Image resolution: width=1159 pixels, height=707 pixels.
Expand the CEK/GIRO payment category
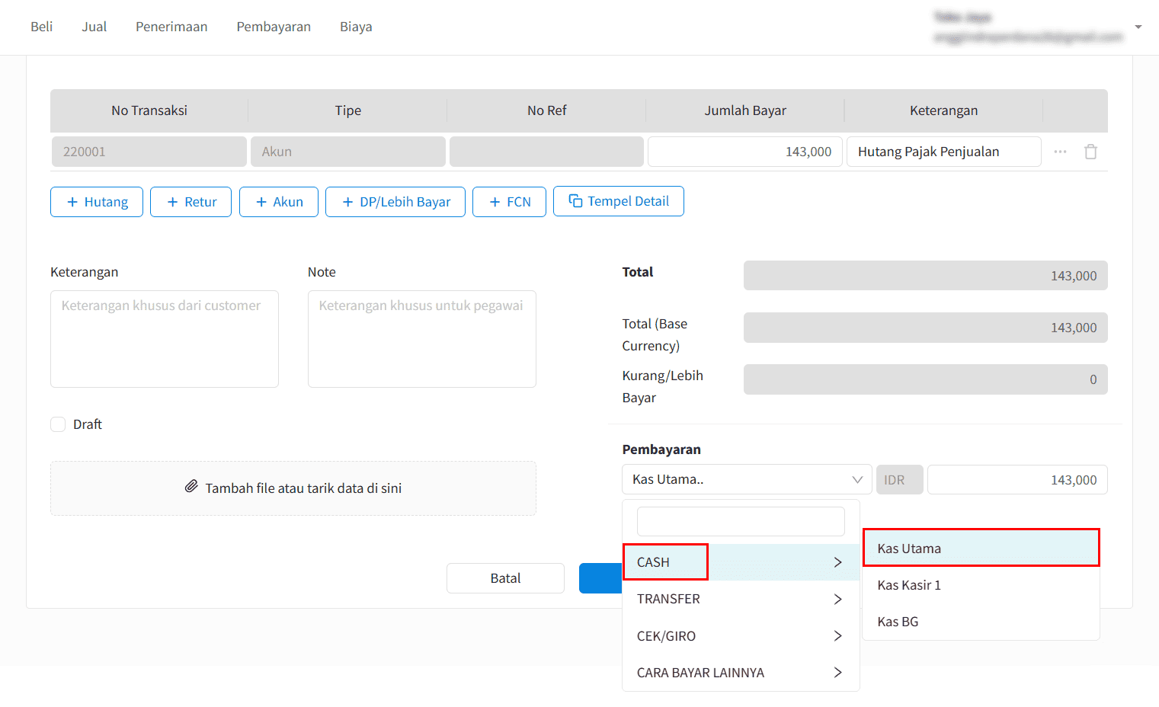tap(741, 636)
